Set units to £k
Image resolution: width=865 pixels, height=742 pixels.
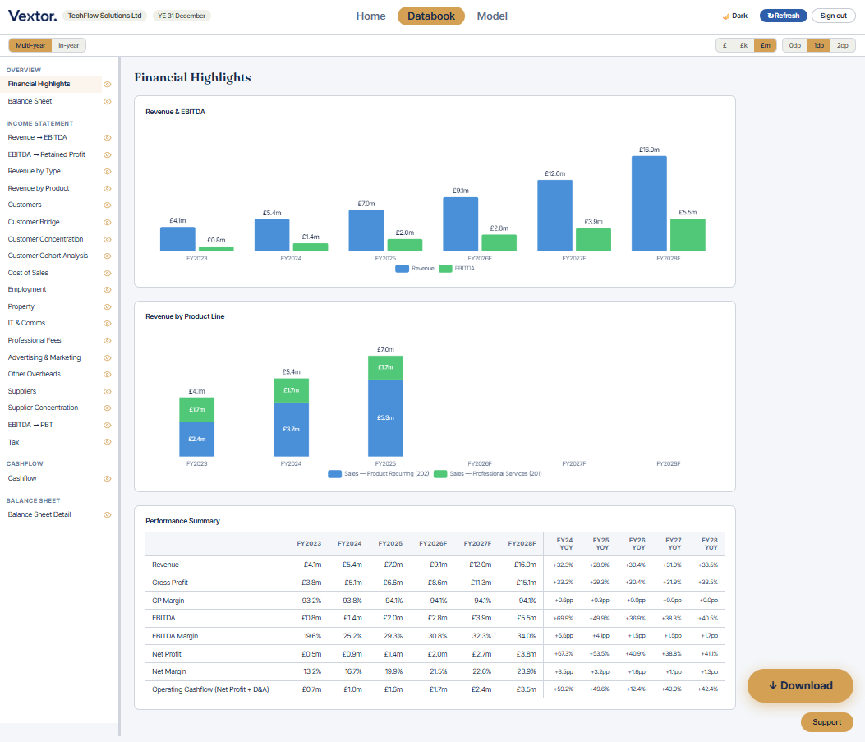point(743,45)
